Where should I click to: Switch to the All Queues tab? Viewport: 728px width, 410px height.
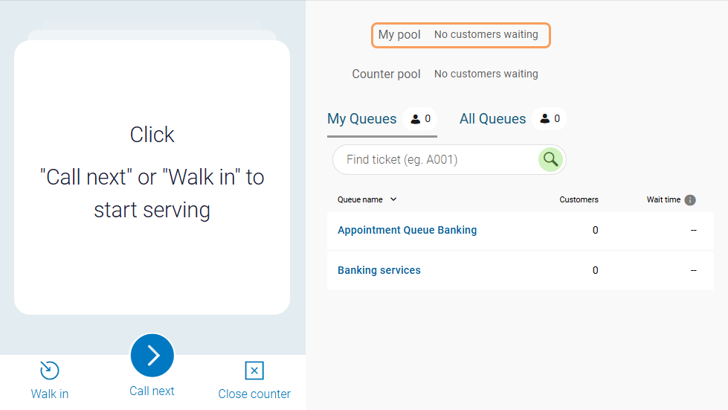(x=492, y=119)
